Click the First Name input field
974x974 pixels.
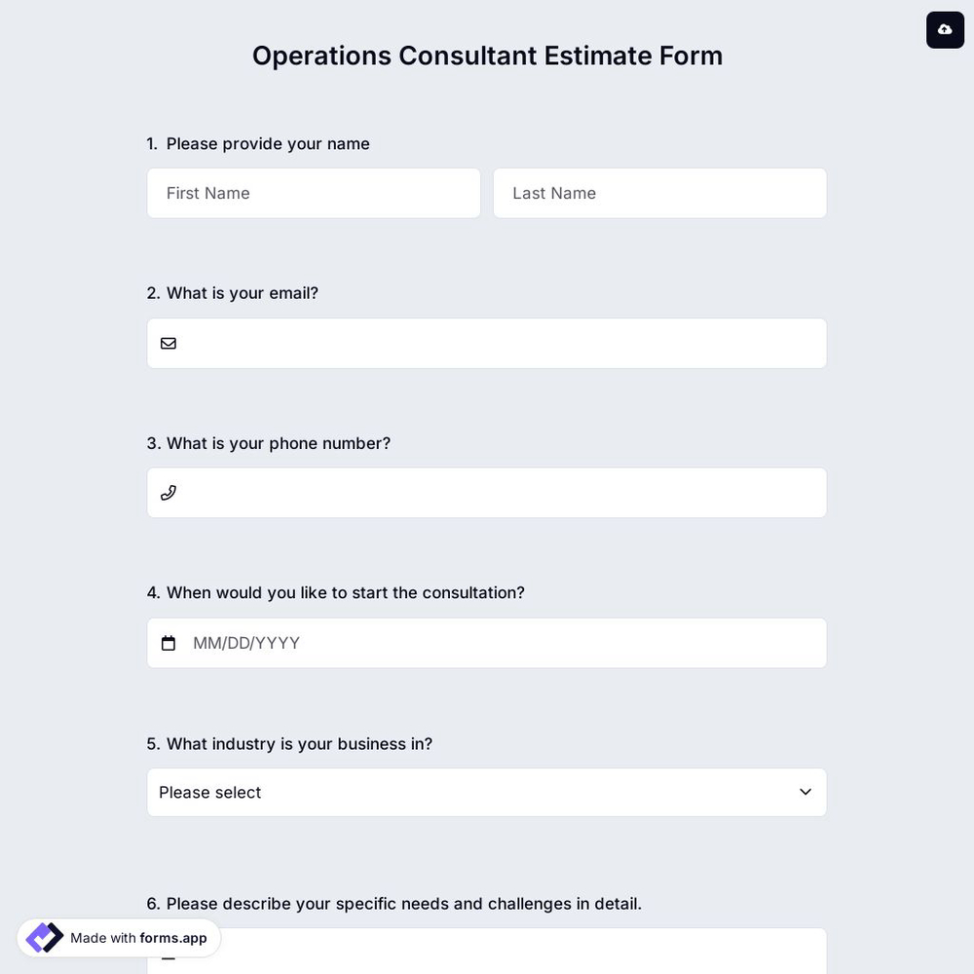[x=314, y=193]
